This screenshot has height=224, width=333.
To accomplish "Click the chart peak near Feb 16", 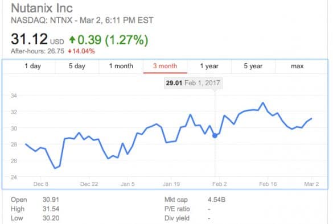I will tap(263, 103).
